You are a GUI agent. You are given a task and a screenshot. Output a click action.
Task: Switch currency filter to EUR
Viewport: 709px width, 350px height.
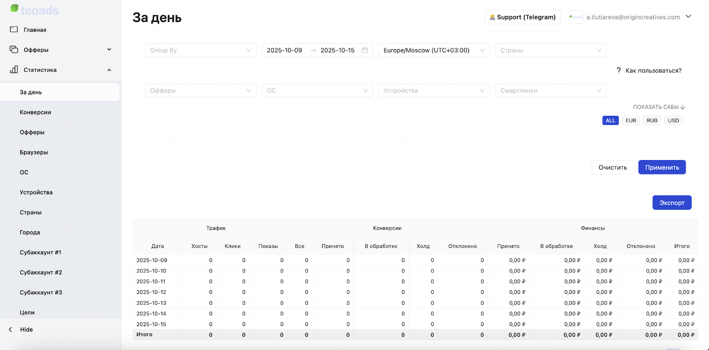[631, 120]
